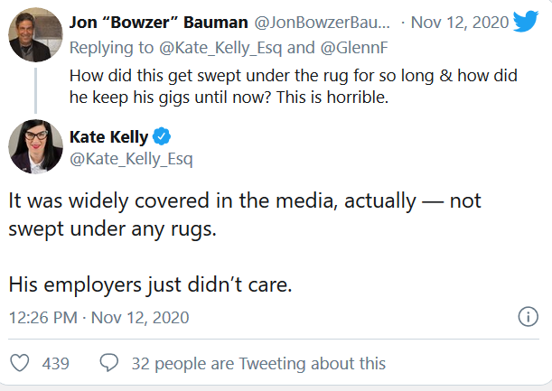
Task: Open the @Kate_Kelly_Esq mention in reply line
Action: point(220,48)
